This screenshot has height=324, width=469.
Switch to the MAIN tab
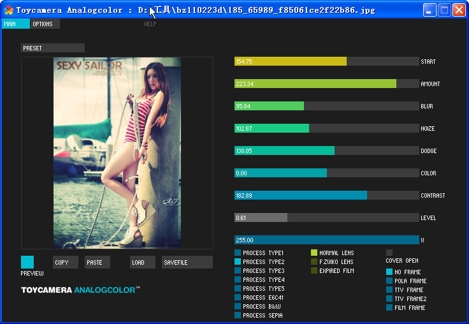pos(16,24)
